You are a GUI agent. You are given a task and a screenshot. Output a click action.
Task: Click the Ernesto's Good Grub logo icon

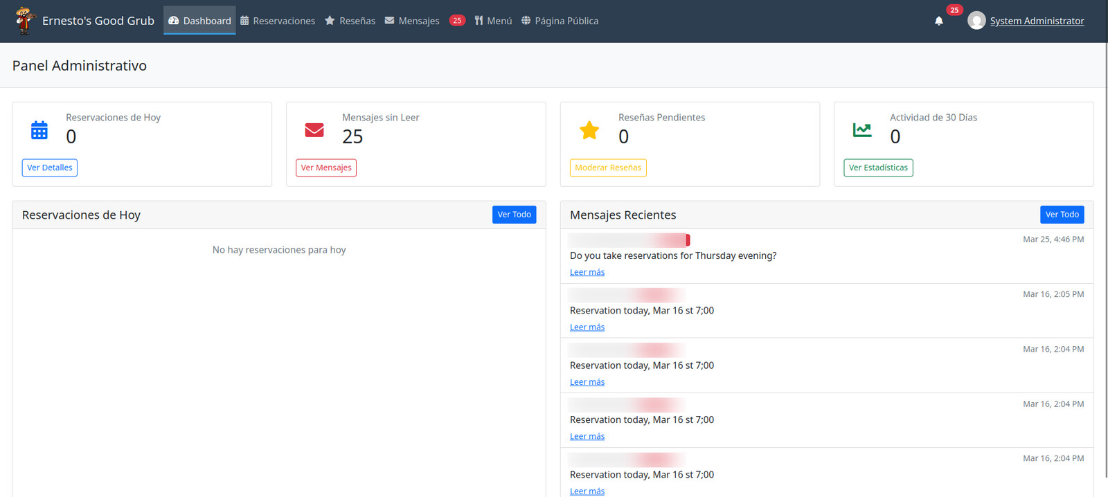pyautogui.click(x=25, y=21)
